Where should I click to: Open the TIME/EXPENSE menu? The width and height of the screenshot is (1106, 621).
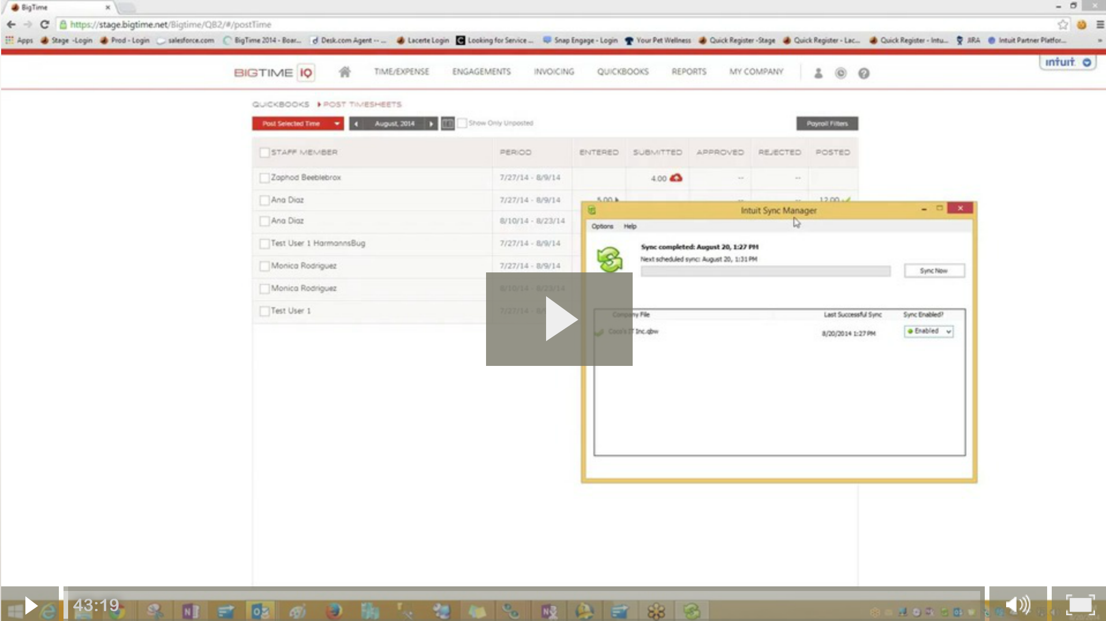tap(401, 72)
